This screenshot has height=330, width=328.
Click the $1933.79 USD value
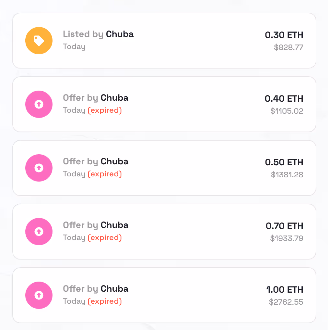coord(287,239)
